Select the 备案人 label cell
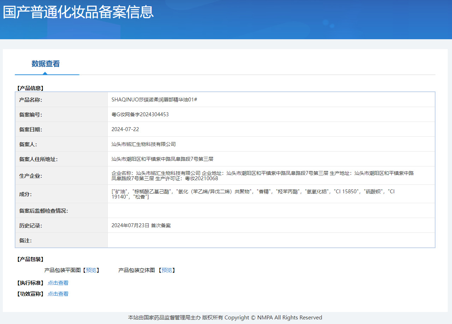Viewport: 452px width, 324px height. coord(61,144)
